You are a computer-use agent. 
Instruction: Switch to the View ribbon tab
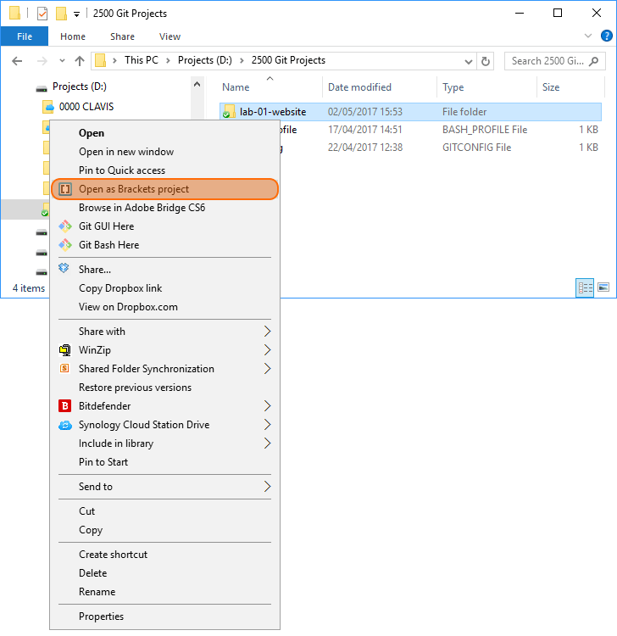coord(170,36)
